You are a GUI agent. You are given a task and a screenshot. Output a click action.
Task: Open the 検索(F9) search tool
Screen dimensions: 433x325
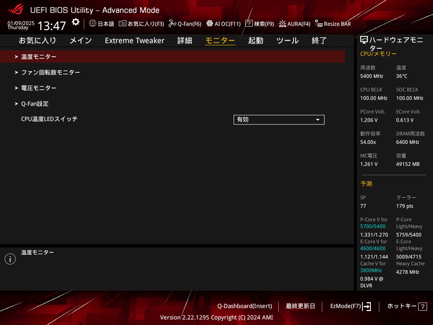[260, 24]
